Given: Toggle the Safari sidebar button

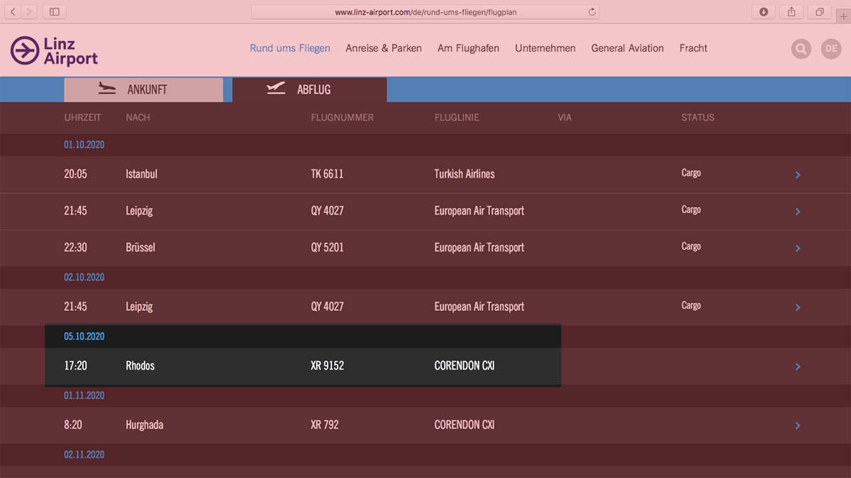Looking at the screenshot, I should (54, 11).
